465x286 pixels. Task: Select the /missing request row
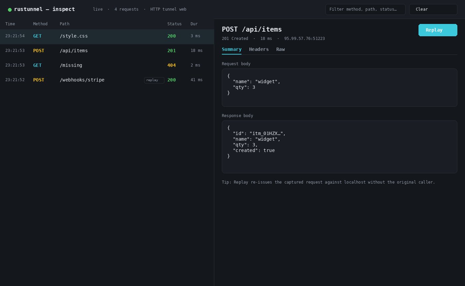(x=107, y=66)
